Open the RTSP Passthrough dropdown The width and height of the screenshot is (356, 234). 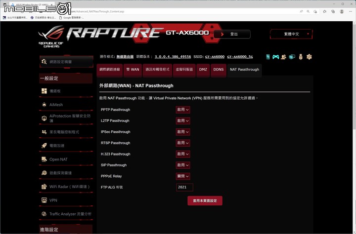tap(183, 143)
